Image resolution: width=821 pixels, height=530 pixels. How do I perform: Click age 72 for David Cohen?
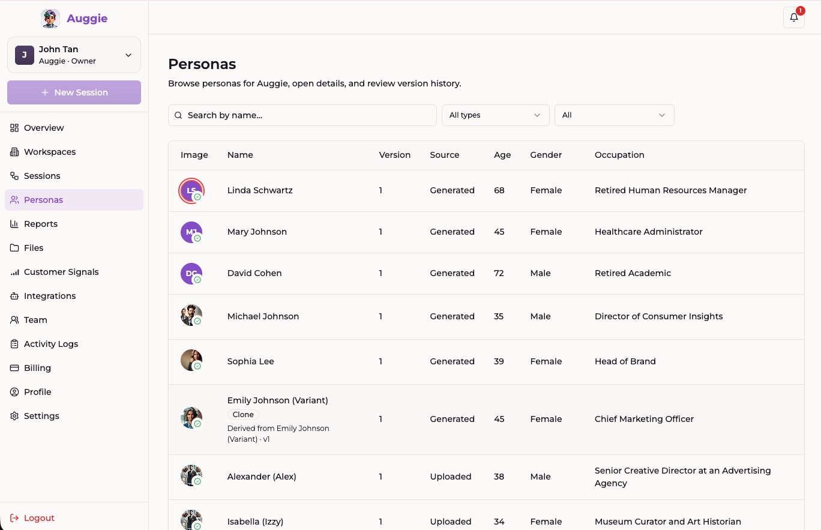pyautogui.click(x=499, y=273)
